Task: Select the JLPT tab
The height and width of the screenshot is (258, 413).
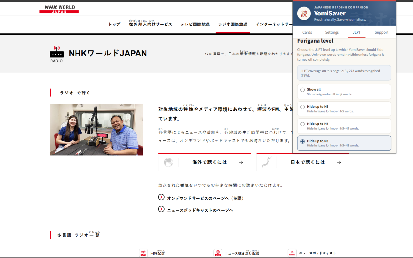Action: click(x=357, y=32)
